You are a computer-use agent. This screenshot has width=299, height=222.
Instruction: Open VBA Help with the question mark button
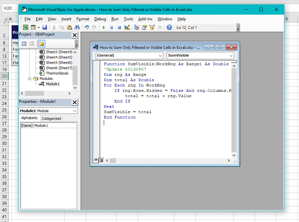[169, 27]
